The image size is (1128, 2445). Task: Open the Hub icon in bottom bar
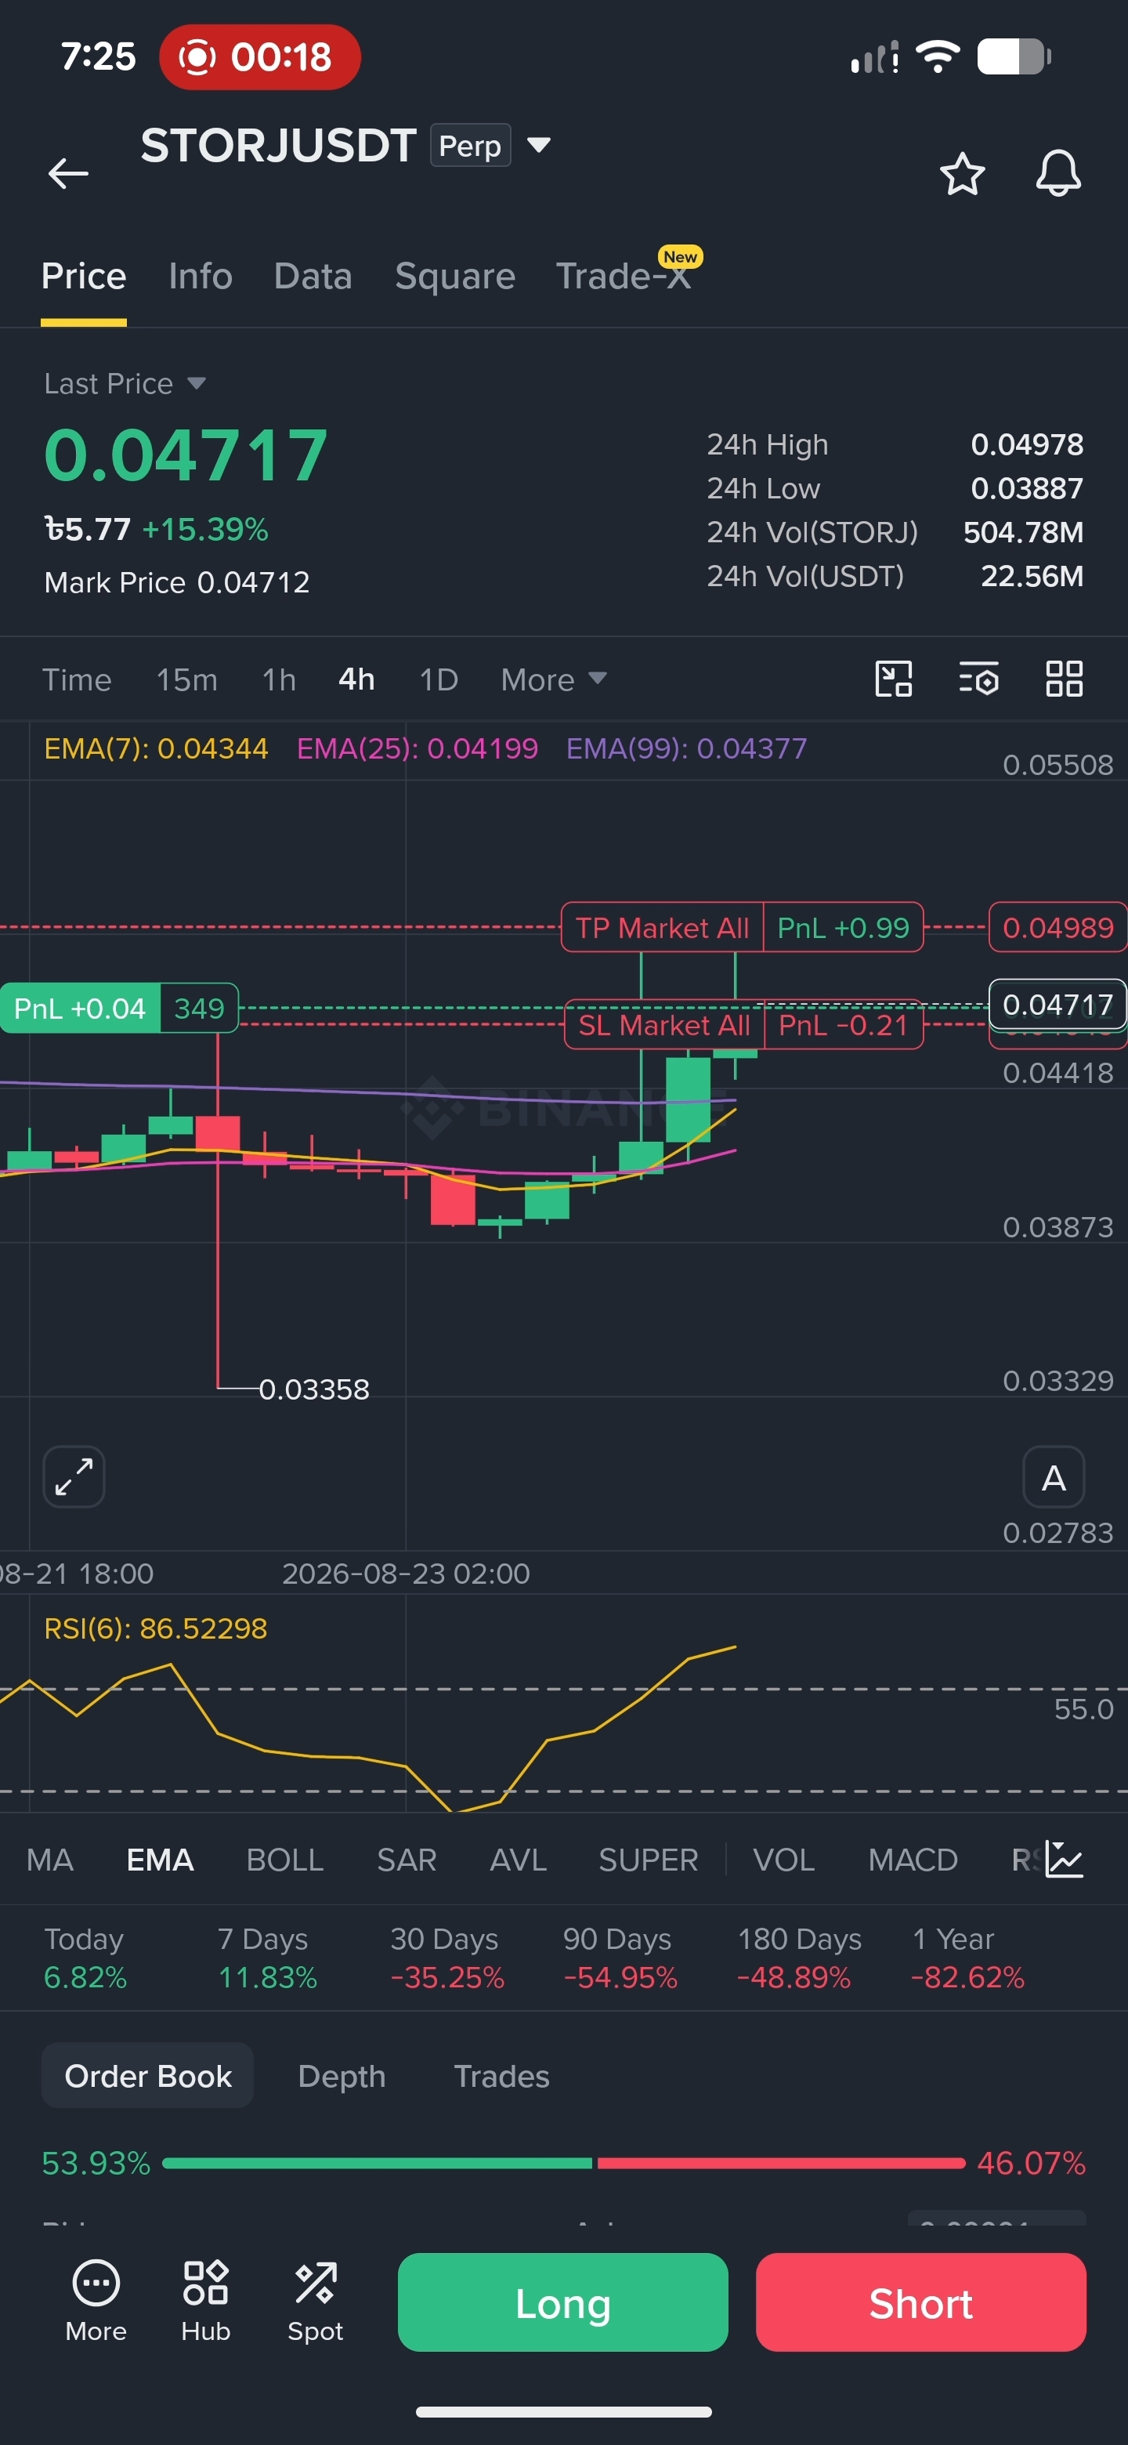click(x=206, y=2301)
